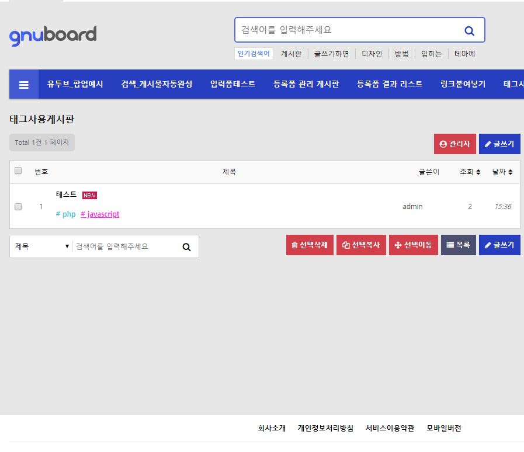Click the 선택삭제 trash button
This screenshot has width=524, height=452.
click(x=310, y=245)
